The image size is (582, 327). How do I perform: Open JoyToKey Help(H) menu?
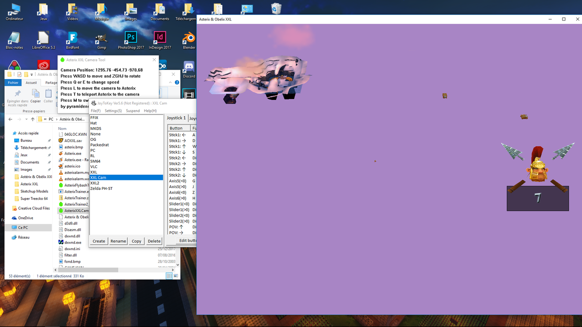click(150, 111)
